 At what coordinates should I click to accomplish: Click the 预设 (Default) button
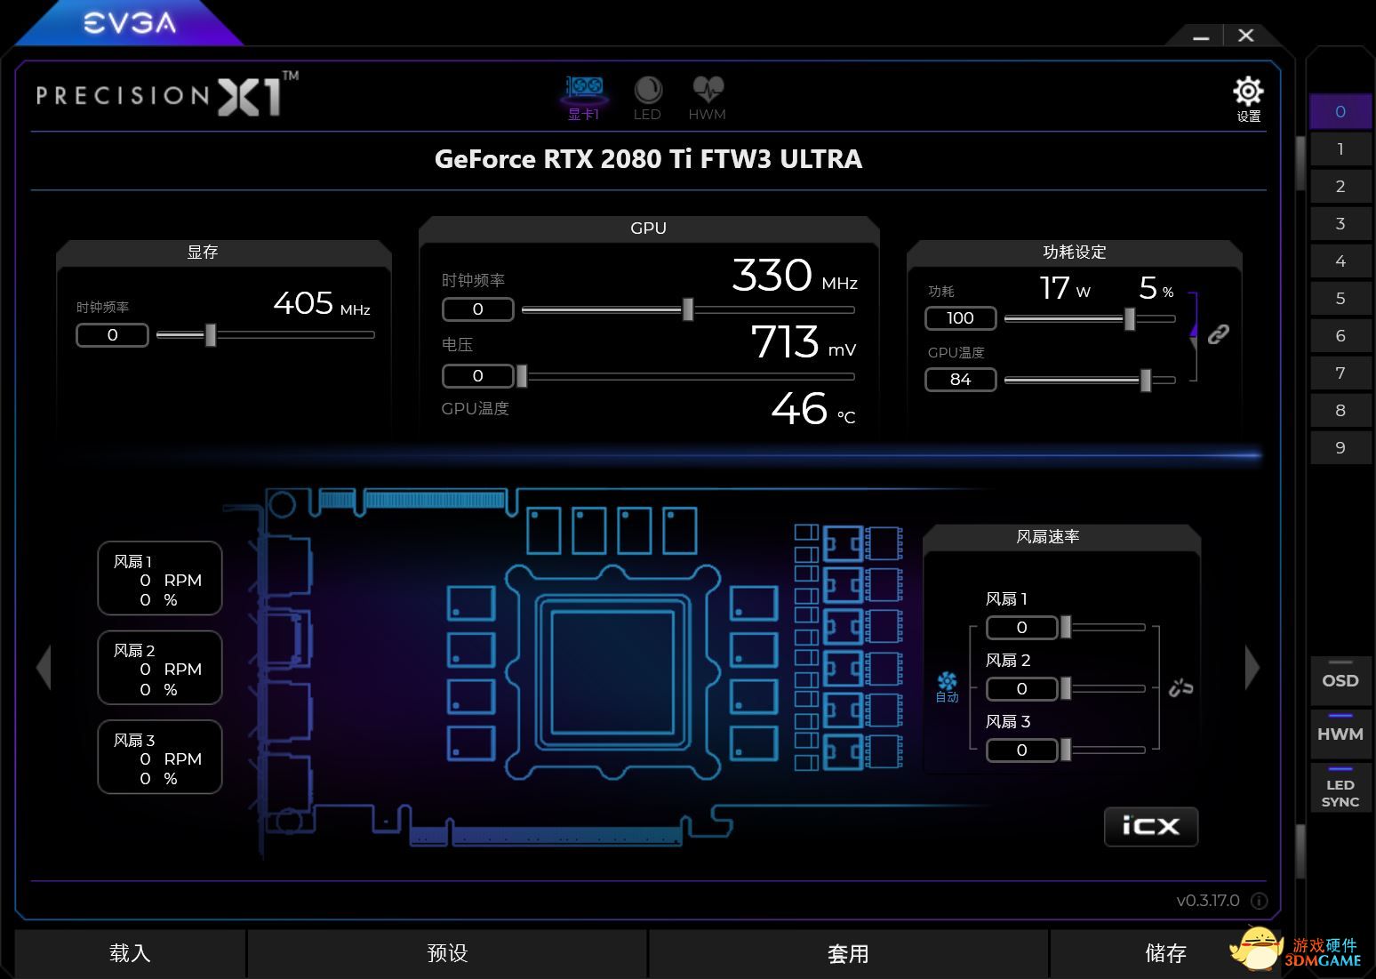point(447,954)
